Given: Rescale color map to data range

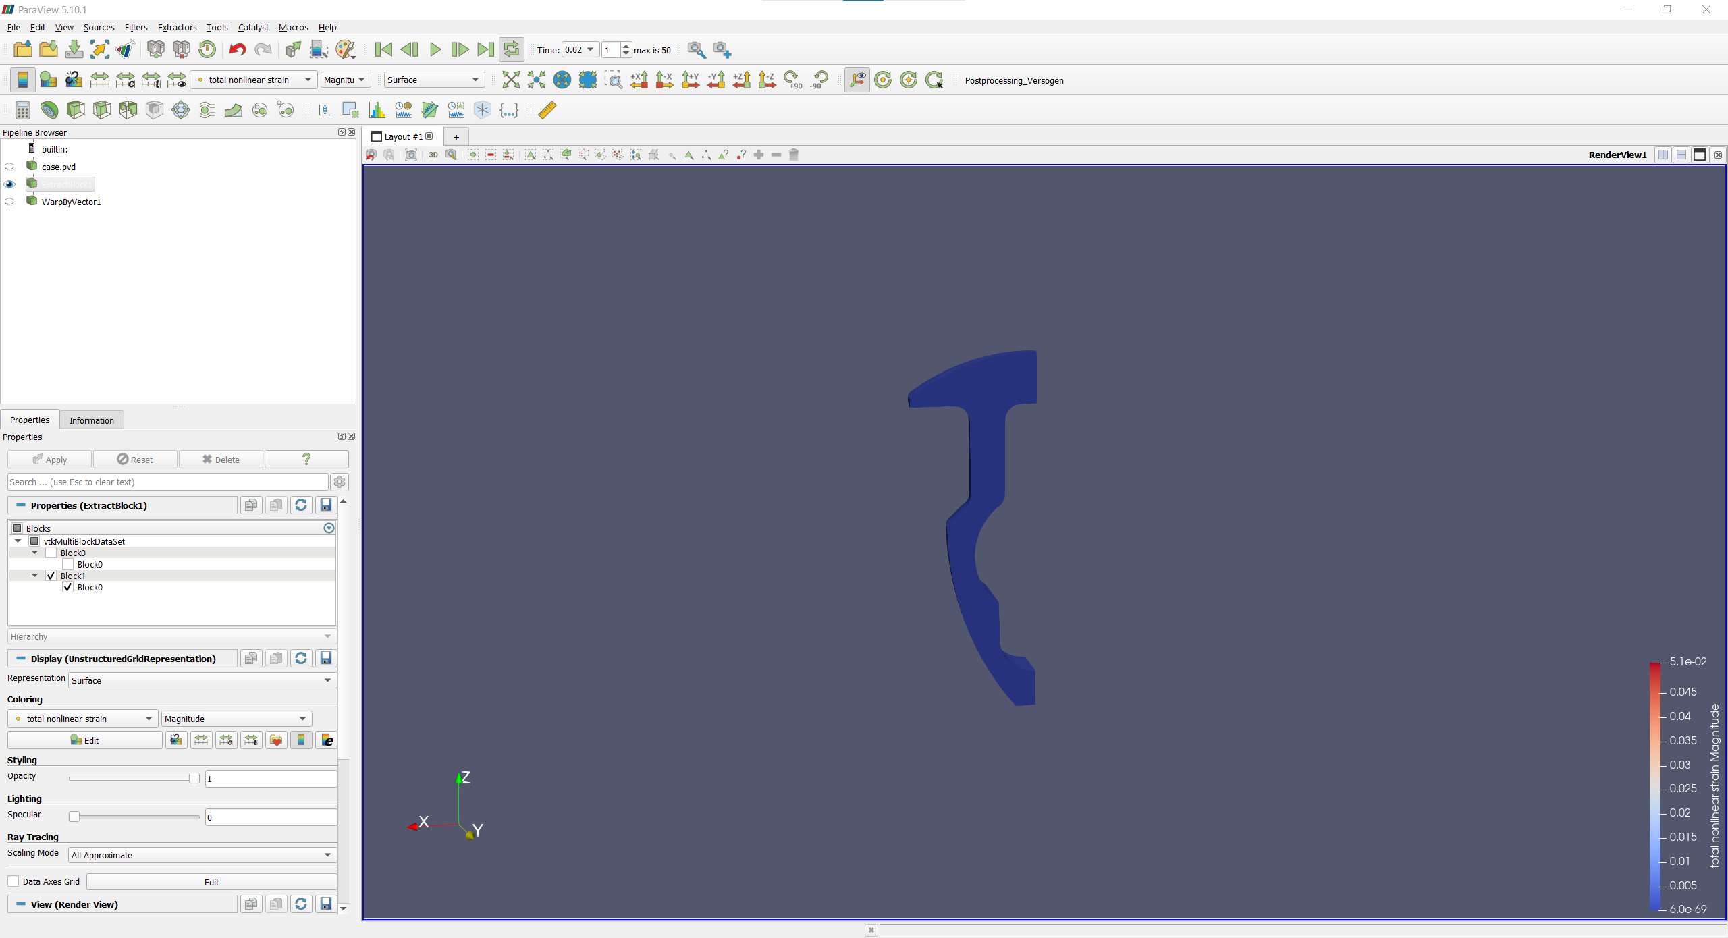Looking at the screenshot, I should point(99,80).
